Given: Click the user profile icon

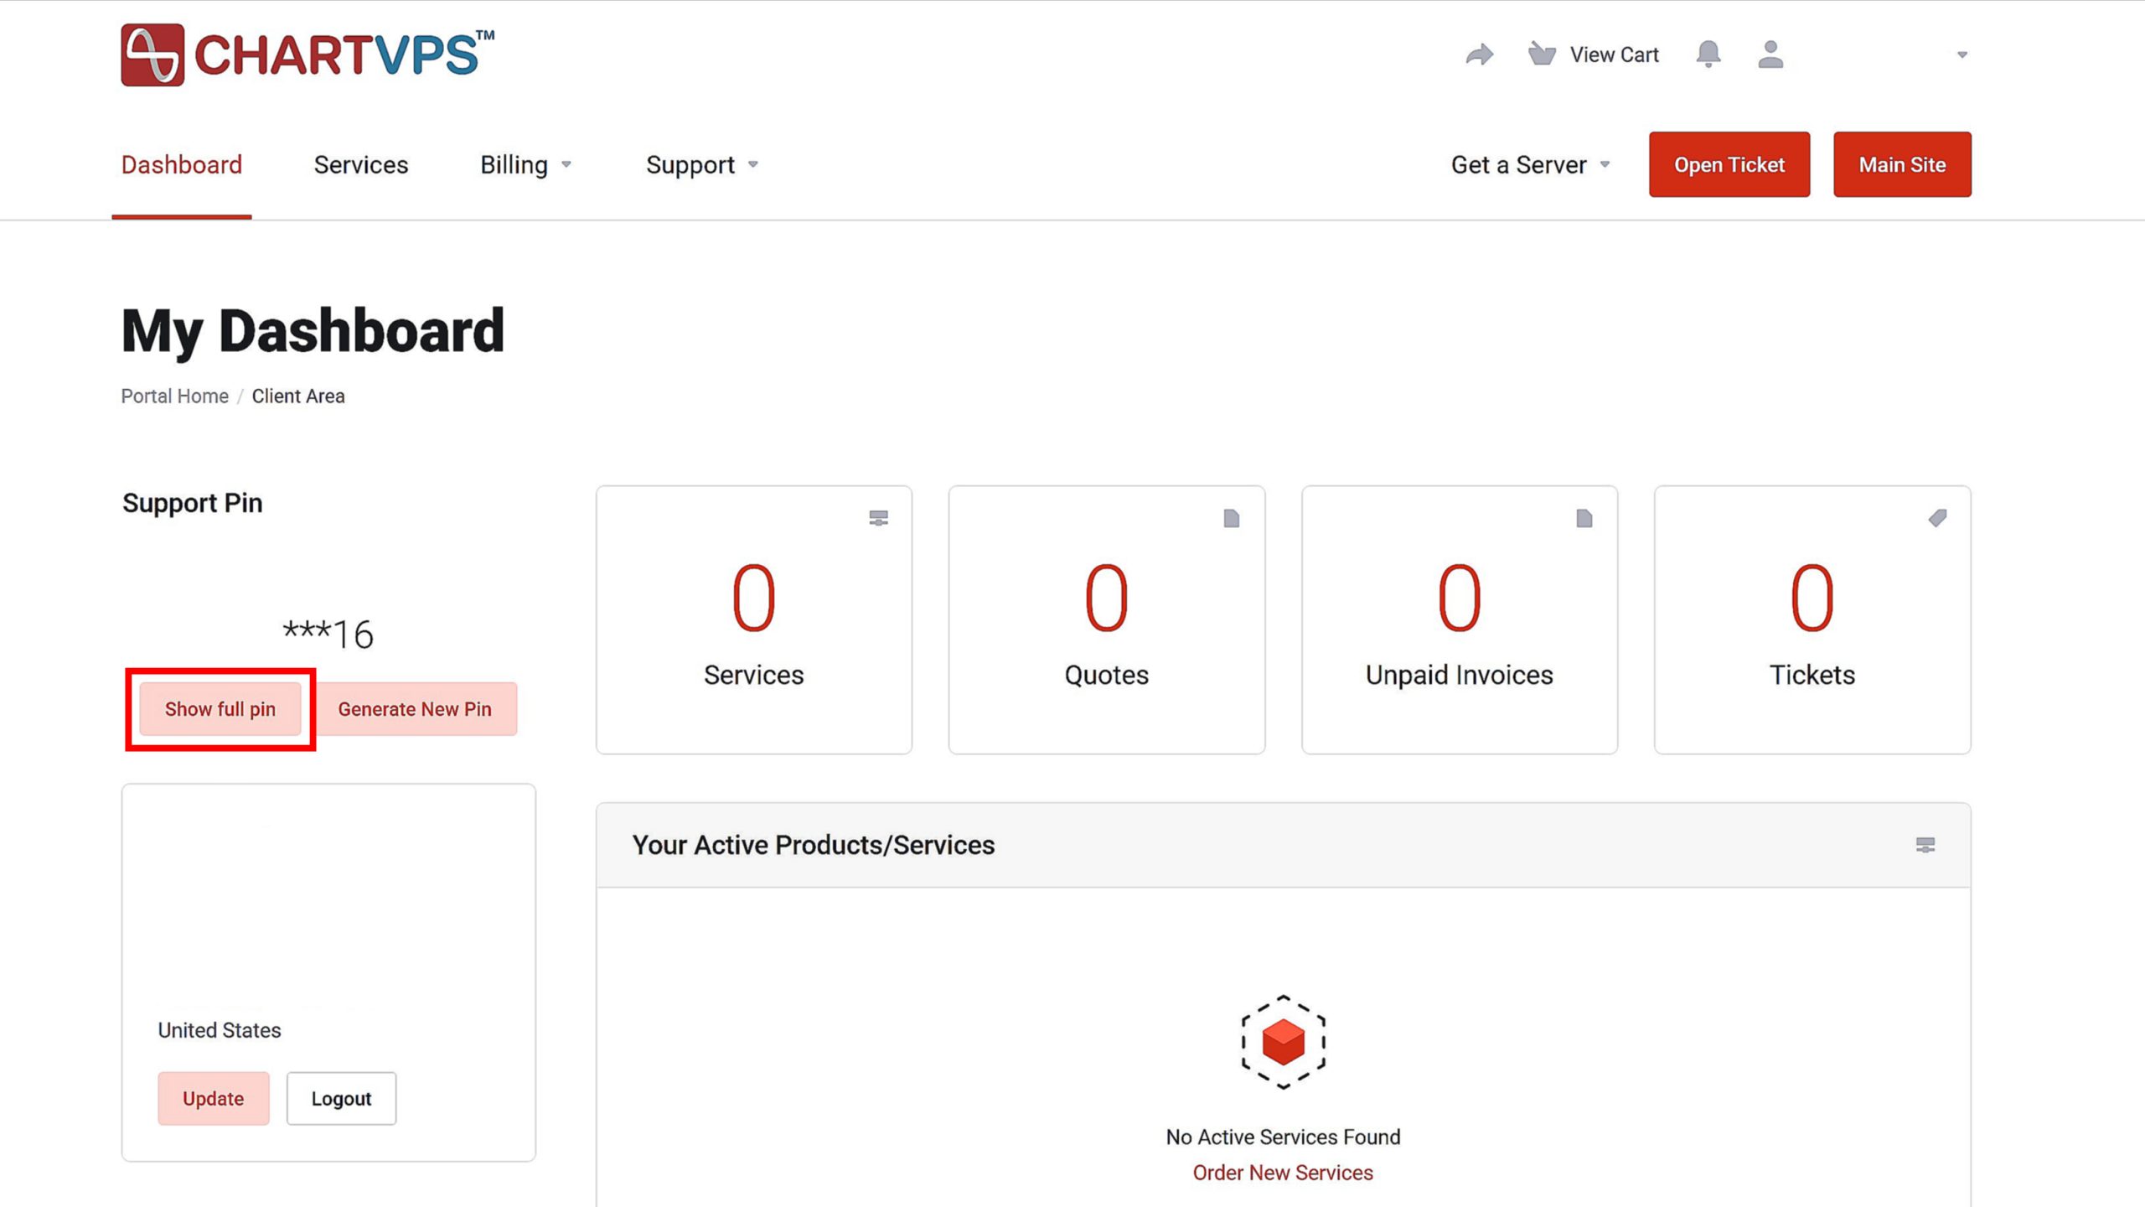Looking at the screenshot, I should coord(1770,54).
